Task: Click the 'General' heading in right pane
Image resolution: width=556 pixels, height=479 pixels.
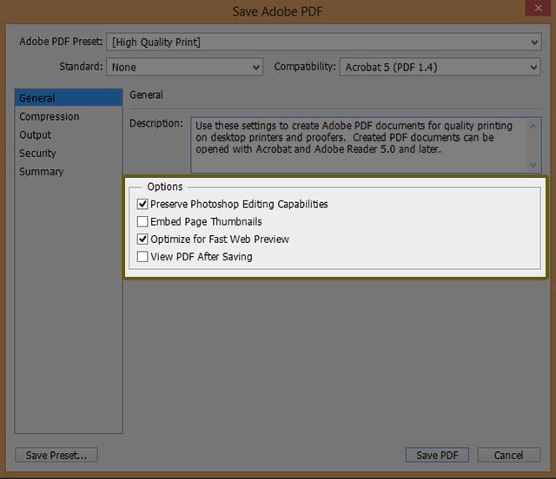Action: coord(146,95)
